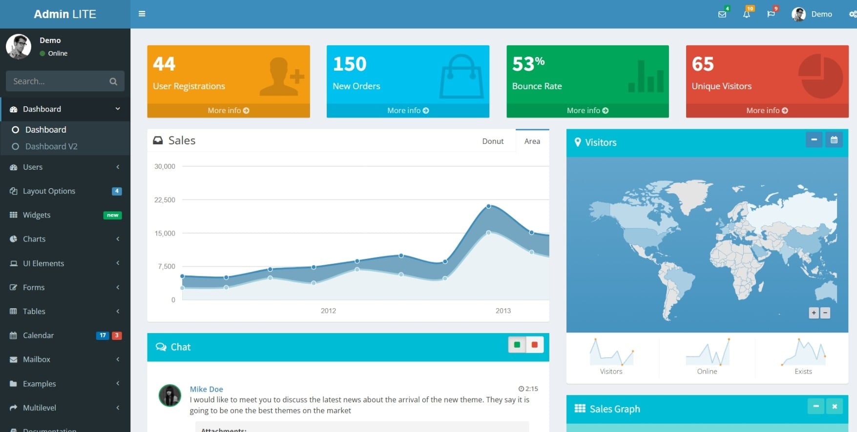Click the gears settings icon in header
Viewport: 857px width, 432px height.
(x=852, y=14)
